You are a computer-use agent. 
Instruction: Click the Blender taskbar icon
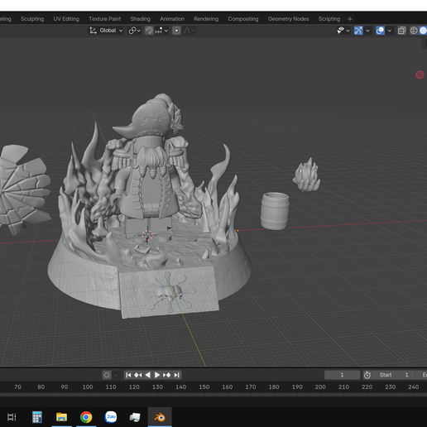pos(160,417)
